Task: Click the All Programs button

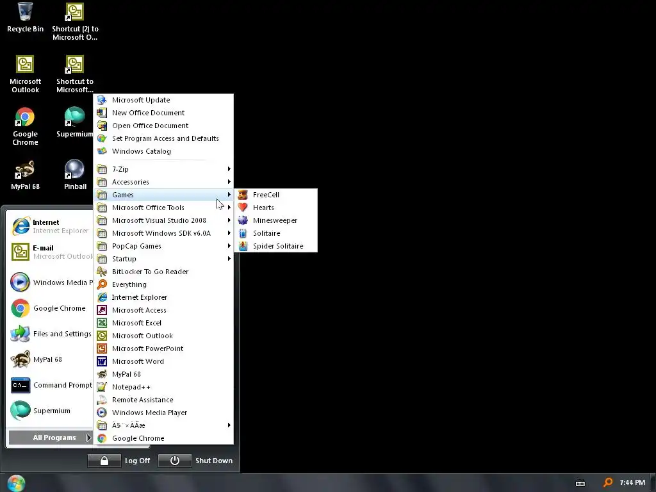Action: point(51,438)
